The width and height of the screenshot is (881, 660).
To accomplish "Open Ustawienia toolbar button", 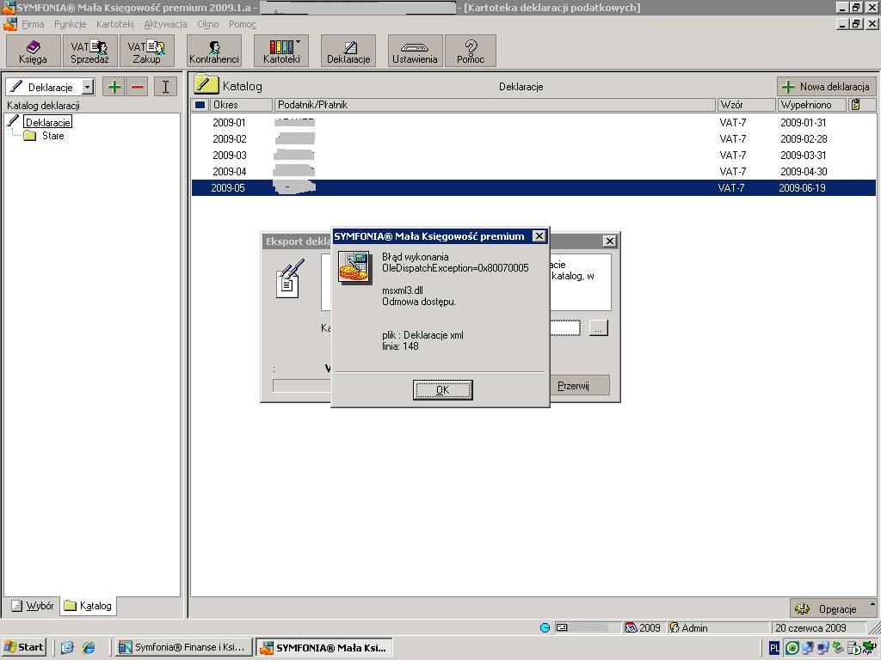I will tap(415, 51).
